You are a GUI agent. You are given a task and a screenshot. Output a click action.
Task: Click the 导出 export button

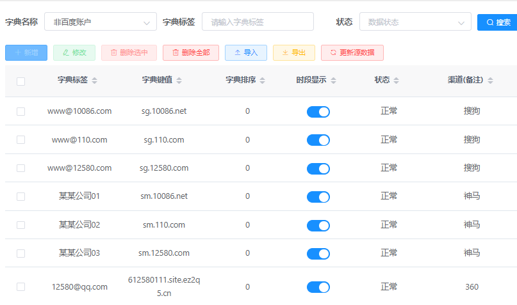(294, 52)
